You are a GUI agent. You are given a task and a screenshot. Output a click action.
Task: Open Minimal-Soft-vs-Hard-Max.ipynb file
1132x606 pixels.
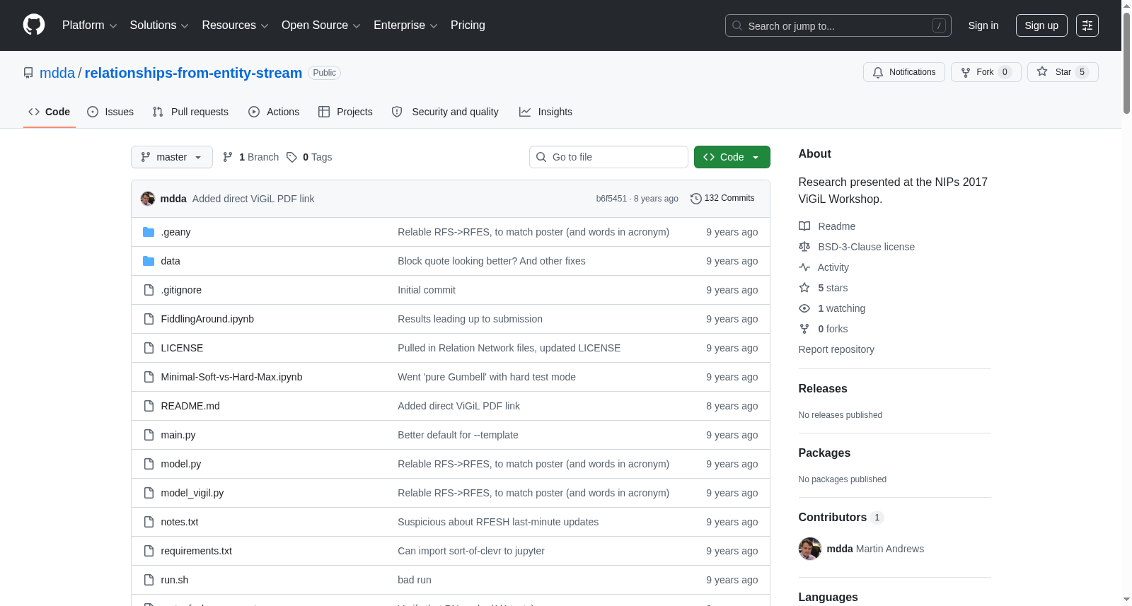point(231,377)
